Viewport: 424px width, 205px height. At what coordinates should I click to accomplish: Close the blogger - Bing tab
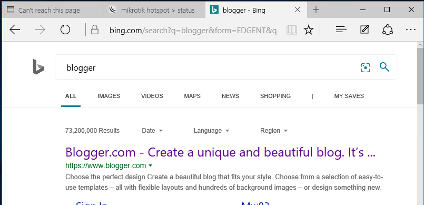point(297,10)
